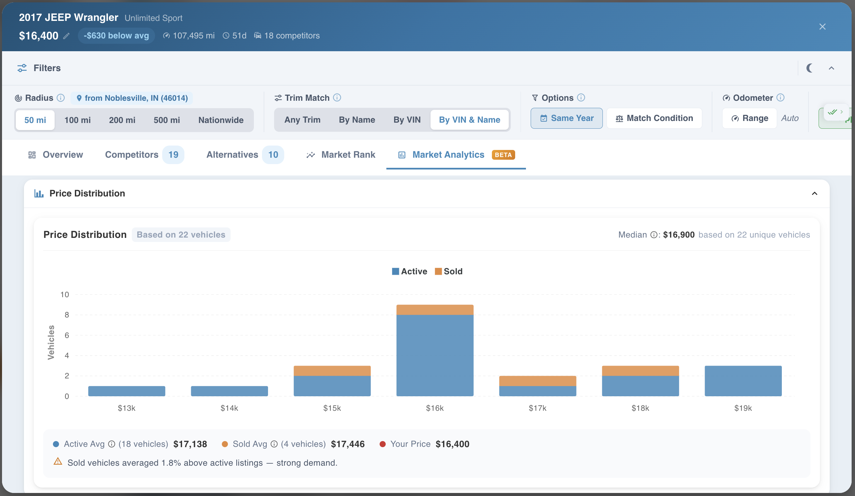Open the Alternatives tab
Image resolution: width=855 pixels, height=496 pixels.
coord(245,155)
